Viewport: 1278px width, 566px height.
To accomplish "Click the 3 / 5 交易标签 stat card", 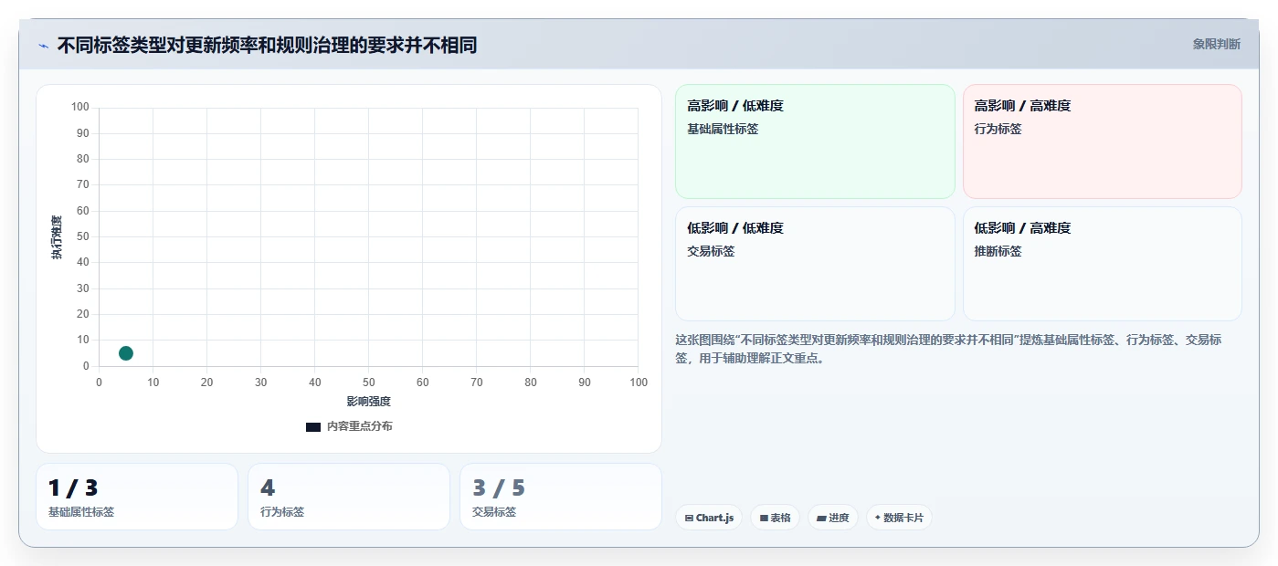I will 561,497.
